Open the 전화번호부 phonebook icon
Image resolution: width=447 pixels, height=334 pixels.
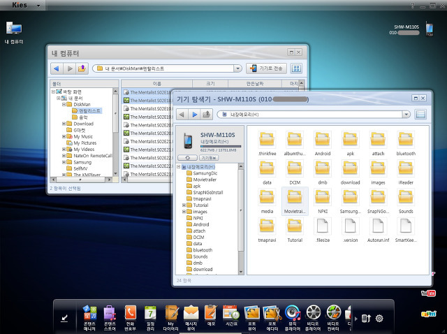coord(131,317)
